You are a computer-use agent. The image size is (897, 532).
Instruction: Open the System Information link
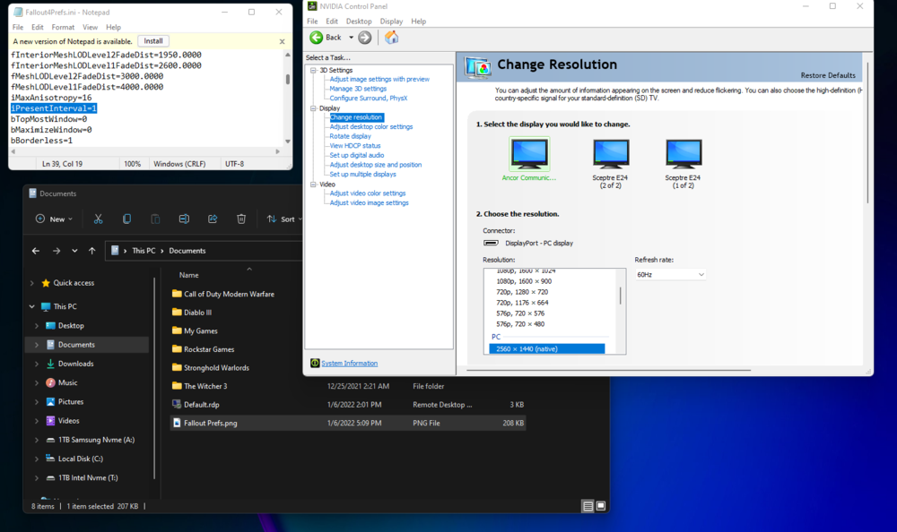coord(349,364)
